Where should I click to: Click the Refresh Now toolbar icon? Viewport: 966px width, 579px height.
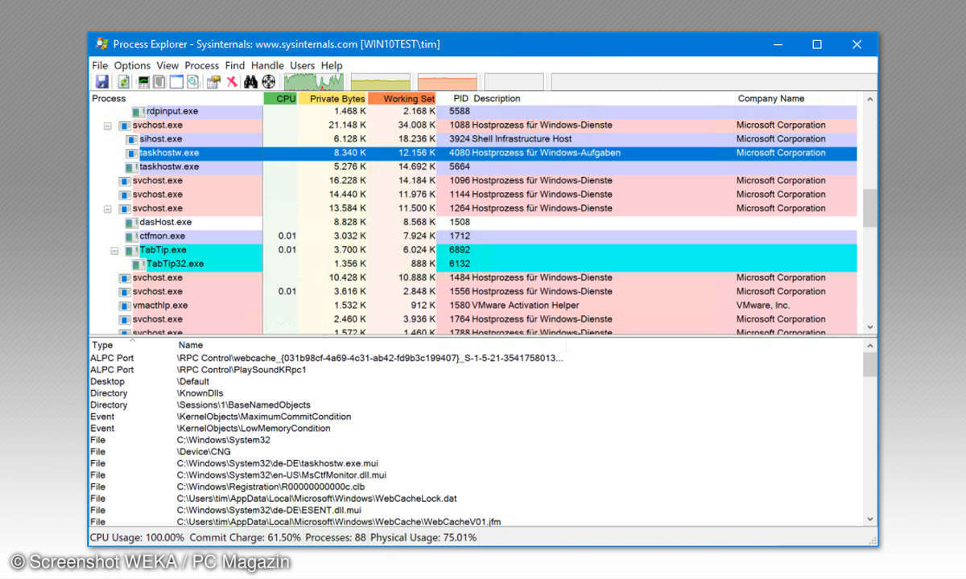click(123, 81)
